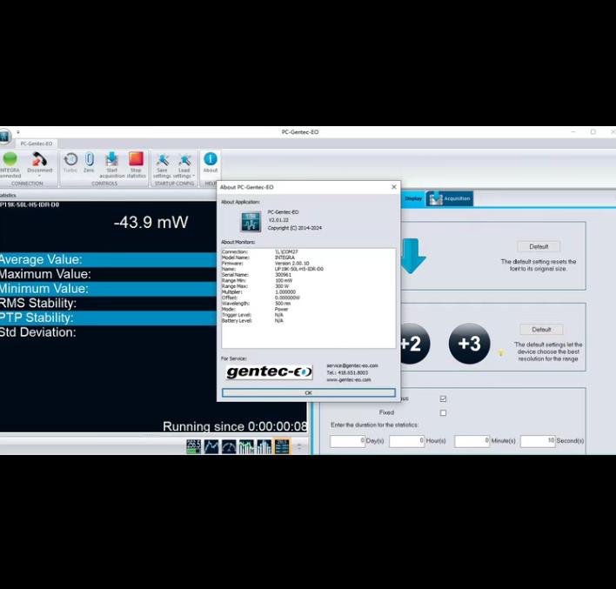Open the quick access toolbar dropdown

point(18,132)
